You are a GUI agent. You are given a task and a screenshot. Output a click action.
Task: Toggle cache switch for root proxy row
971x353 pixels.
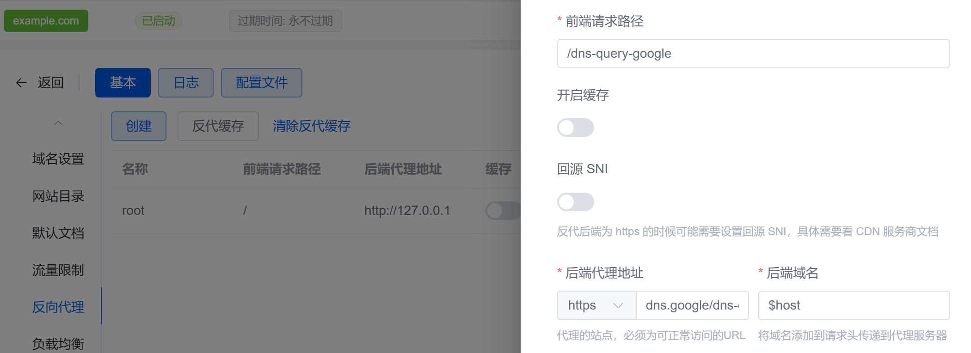503,211
